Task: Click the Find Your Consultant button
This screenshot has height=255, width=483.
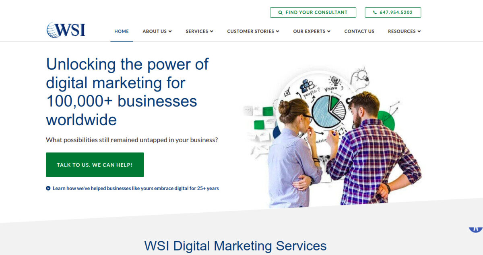Action: [x=313, y=12]
